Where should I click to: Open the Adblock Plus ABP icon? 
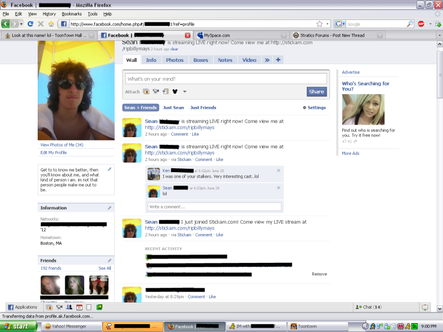tap(421, 24)
